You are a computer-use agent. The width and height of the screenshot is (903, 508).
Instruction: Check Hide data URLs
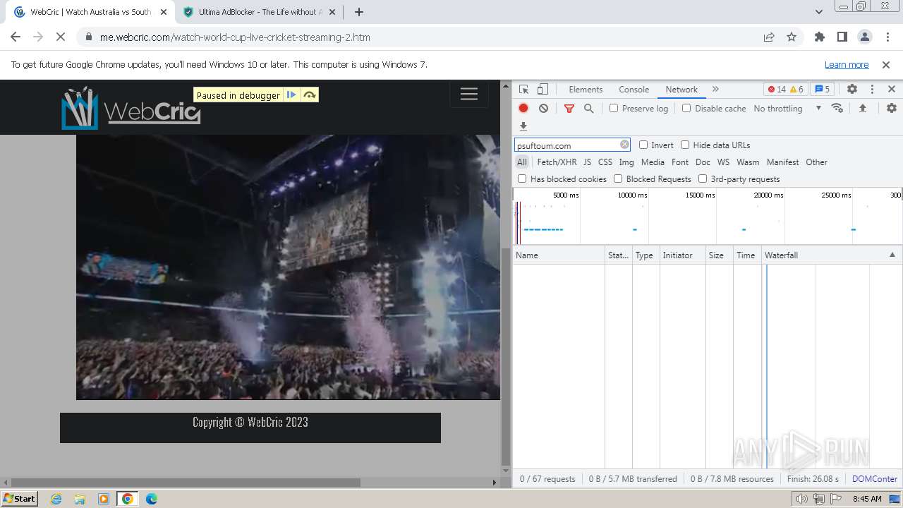point(685,145)
